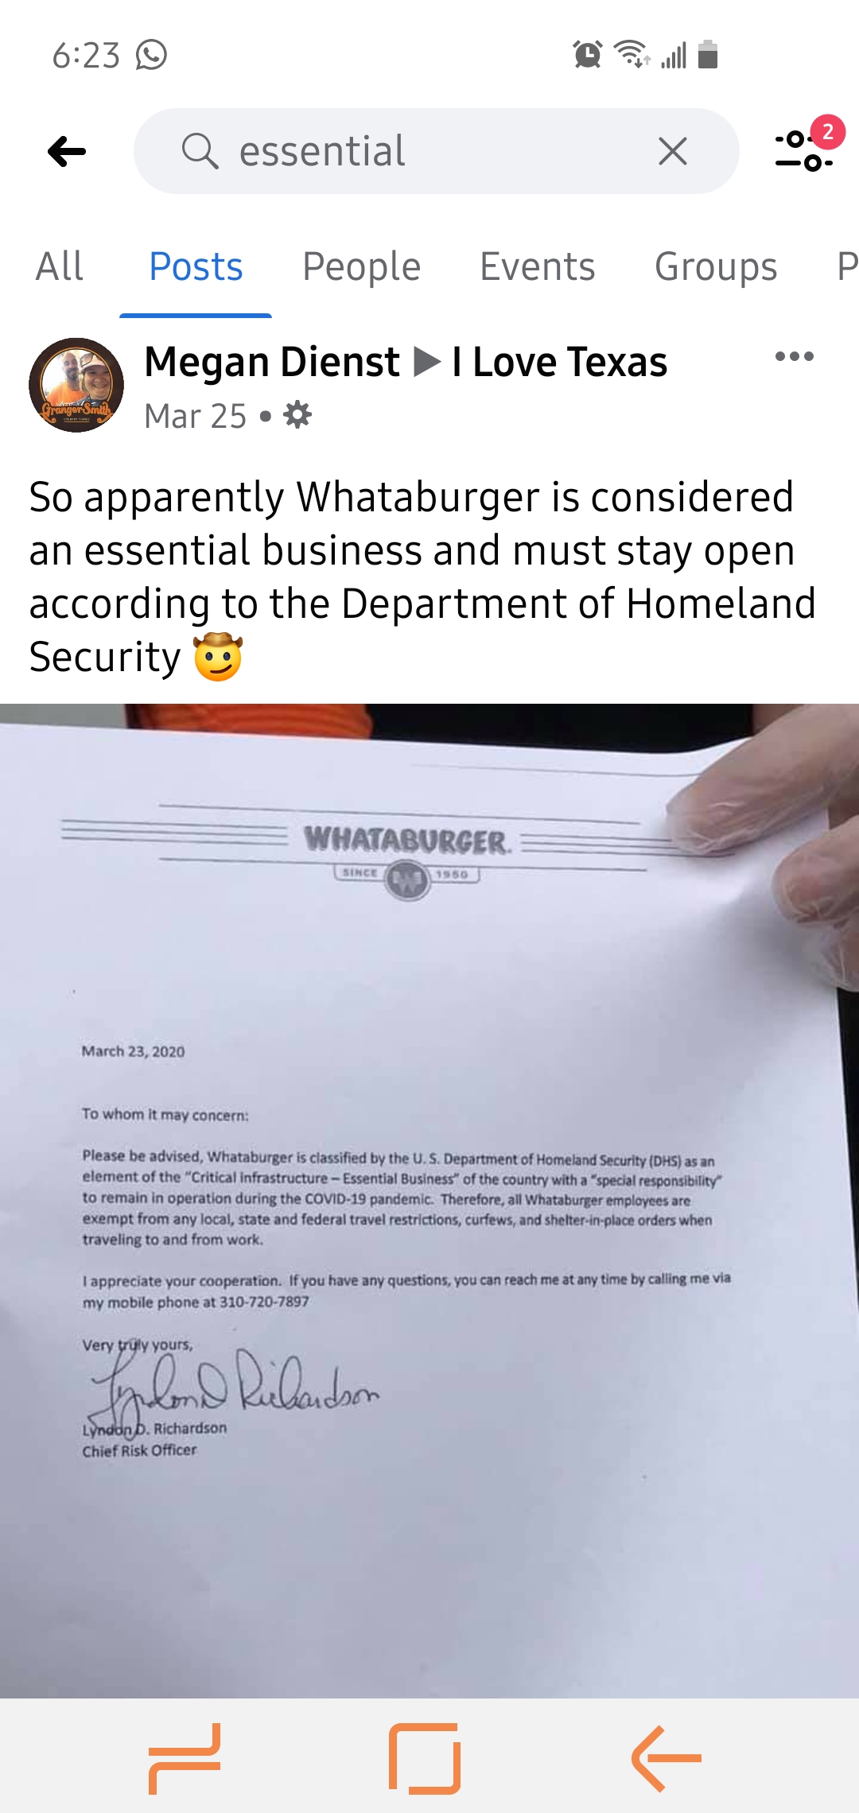Tap Android recent apps navigation icon
The image size is (859, 1813).
point(185,1758)
